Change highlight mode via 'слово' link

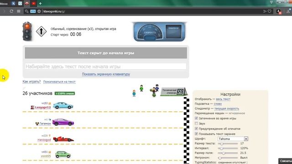pos(218,104)
